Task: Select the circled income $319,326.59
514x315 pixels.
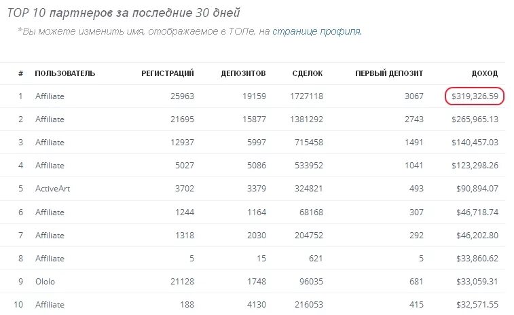Action: (x=475, y=96)
